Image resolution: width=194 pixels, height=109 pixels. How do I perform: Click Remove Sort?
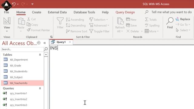point(77,31)
